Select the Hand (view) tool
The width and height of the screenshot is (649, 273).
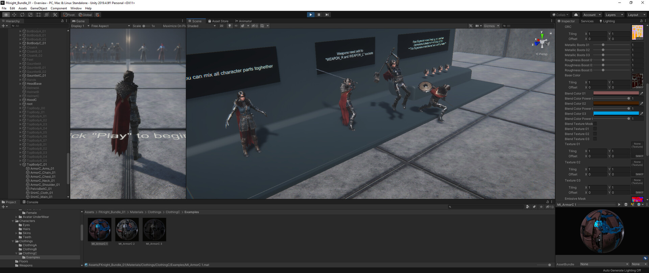(x=6, y=15)
